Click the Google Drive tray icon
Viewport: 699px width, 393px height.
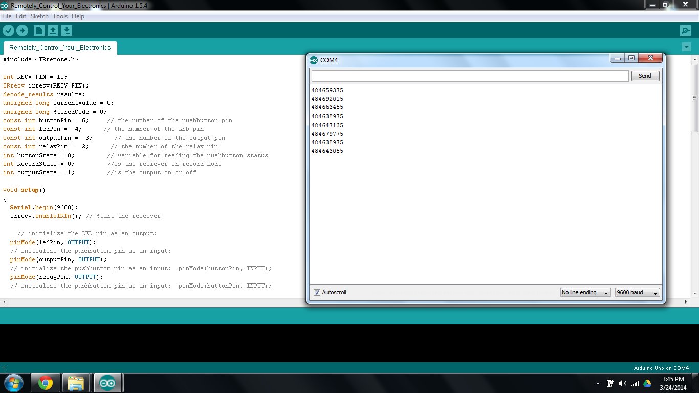click(647, 383)
